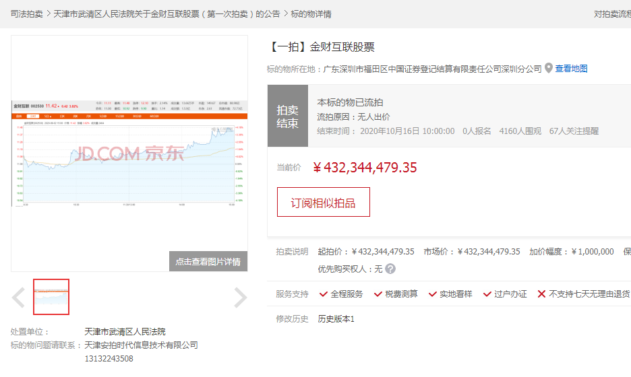Viewport: 631px width, 377px height.
Task: Click the 起拍价 ¥432,344,479.35 value
Action: [x=383, y=252]
